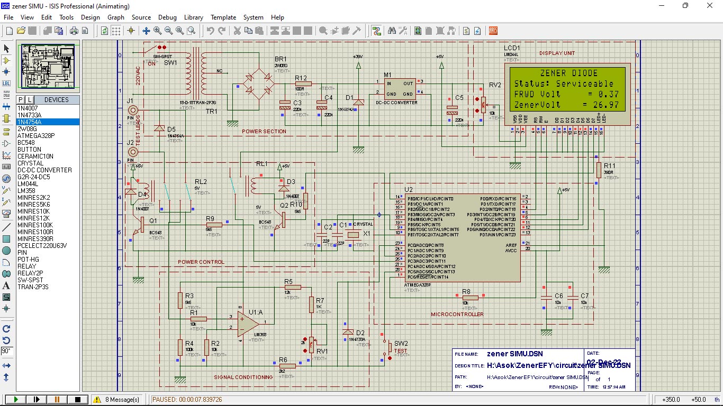Print the schematic with the printer icon
723x406 pixels.
pos(74,31)
